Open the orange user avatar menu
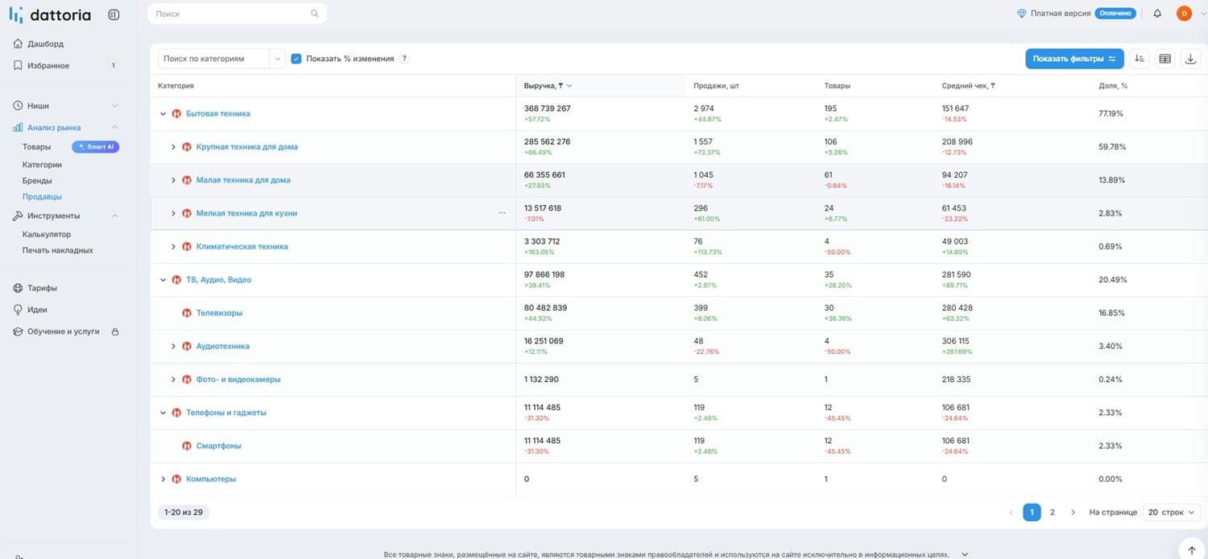The image size is (1208, 559). click(x=1184, y=14)
